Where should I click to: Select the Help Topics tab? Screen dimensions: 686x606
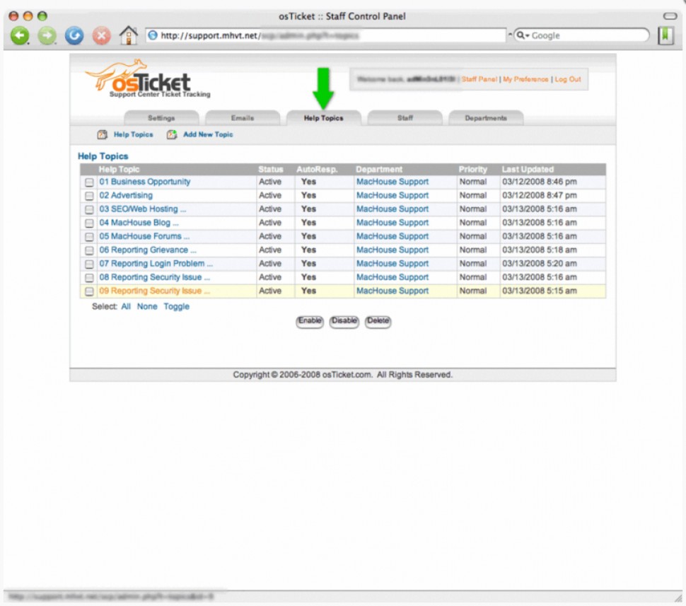(x=324, y=118)
